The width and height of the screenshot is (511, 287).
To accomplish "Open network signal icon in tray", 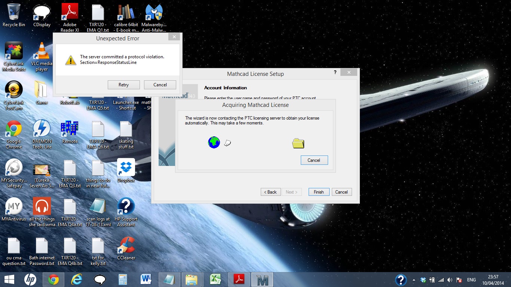I will [x=441, y=280].
